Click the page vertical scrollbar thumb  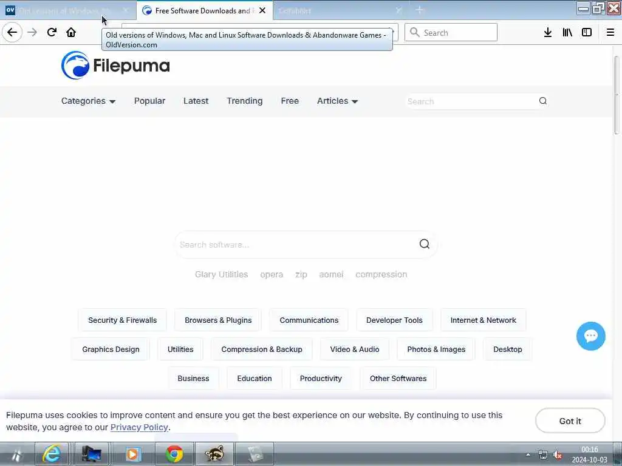click(617, 95)
